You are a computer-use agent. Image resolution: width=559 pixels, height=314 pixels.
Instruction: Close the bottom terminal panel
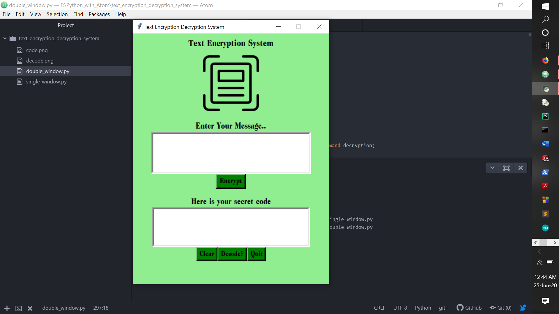click(x=521, y=168)
